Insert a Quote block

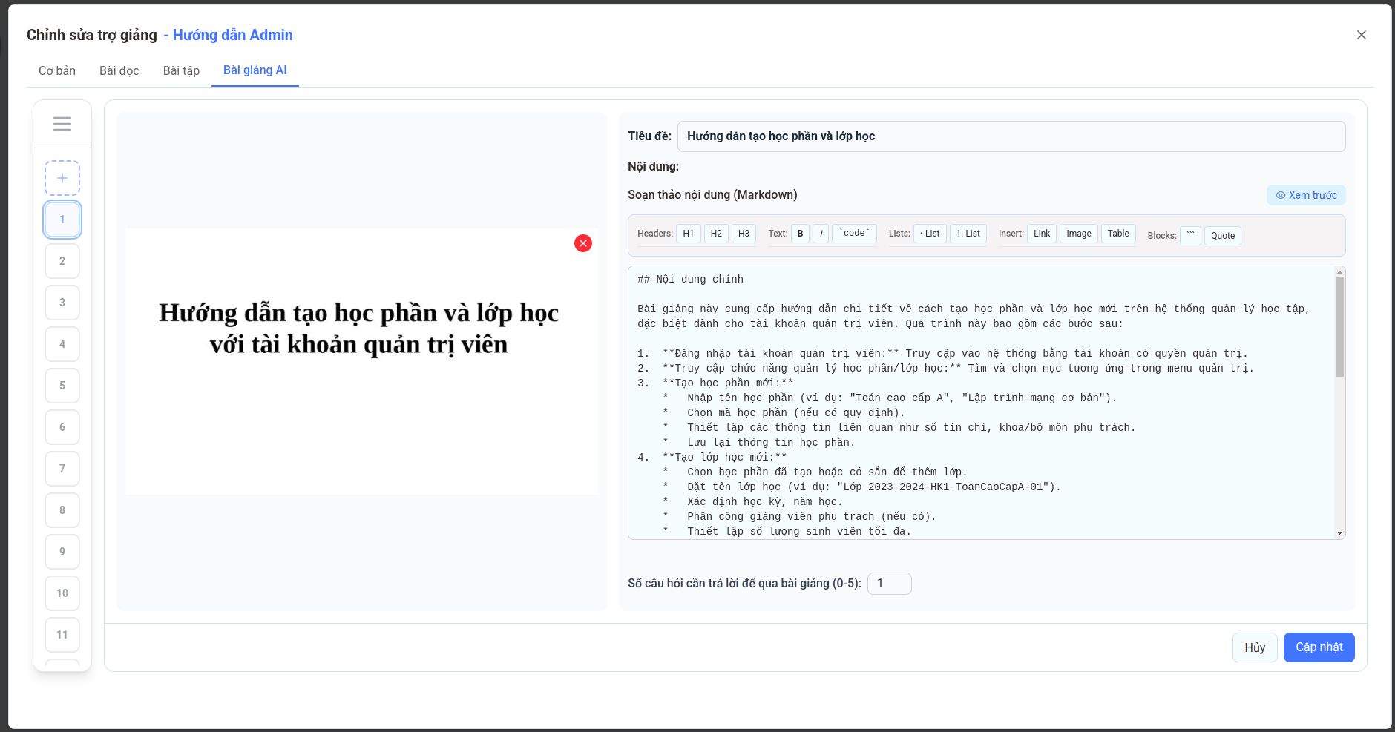point(1223,235)
